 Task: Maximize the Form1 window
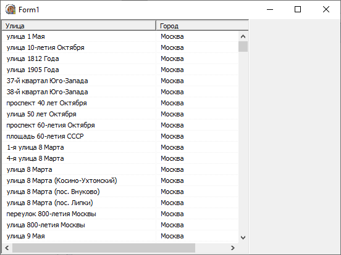pos(298,9)
